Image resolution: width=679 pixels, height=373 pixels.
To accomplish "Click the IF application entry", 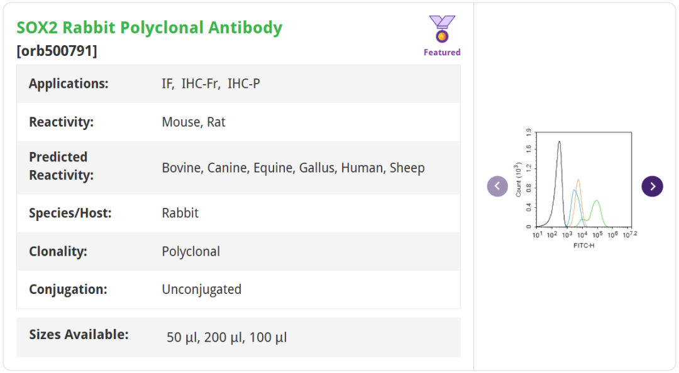I will 167,84.
